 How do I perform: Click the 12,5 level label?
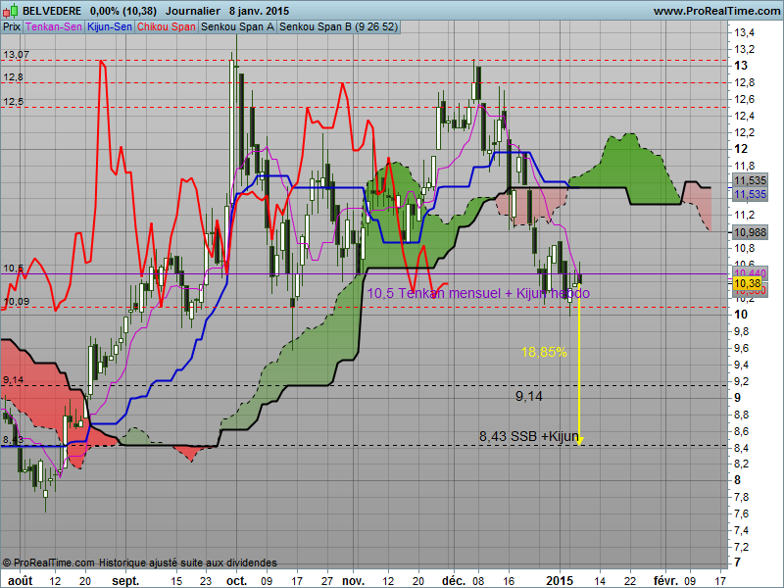pos(13,102)
